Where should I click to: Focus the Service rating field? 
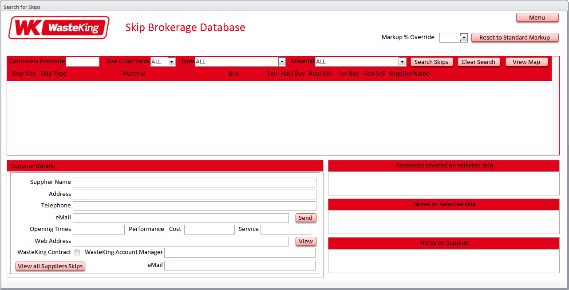point(286,230)
